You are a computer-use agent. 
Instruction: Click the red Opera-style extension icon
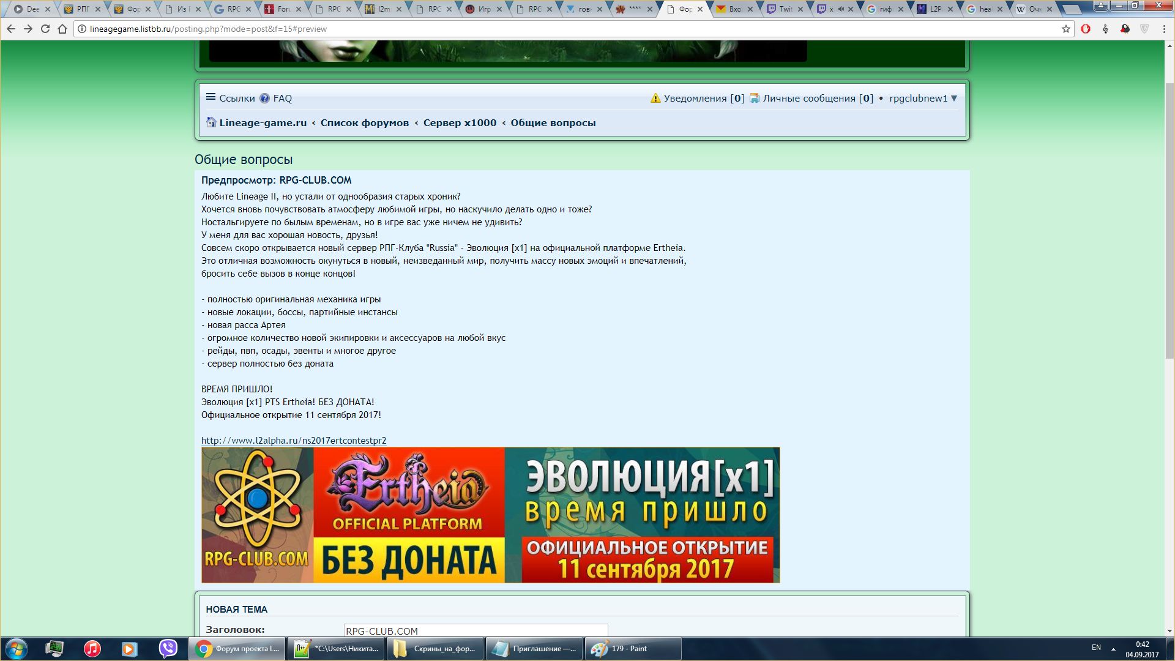pos(1086,29)
